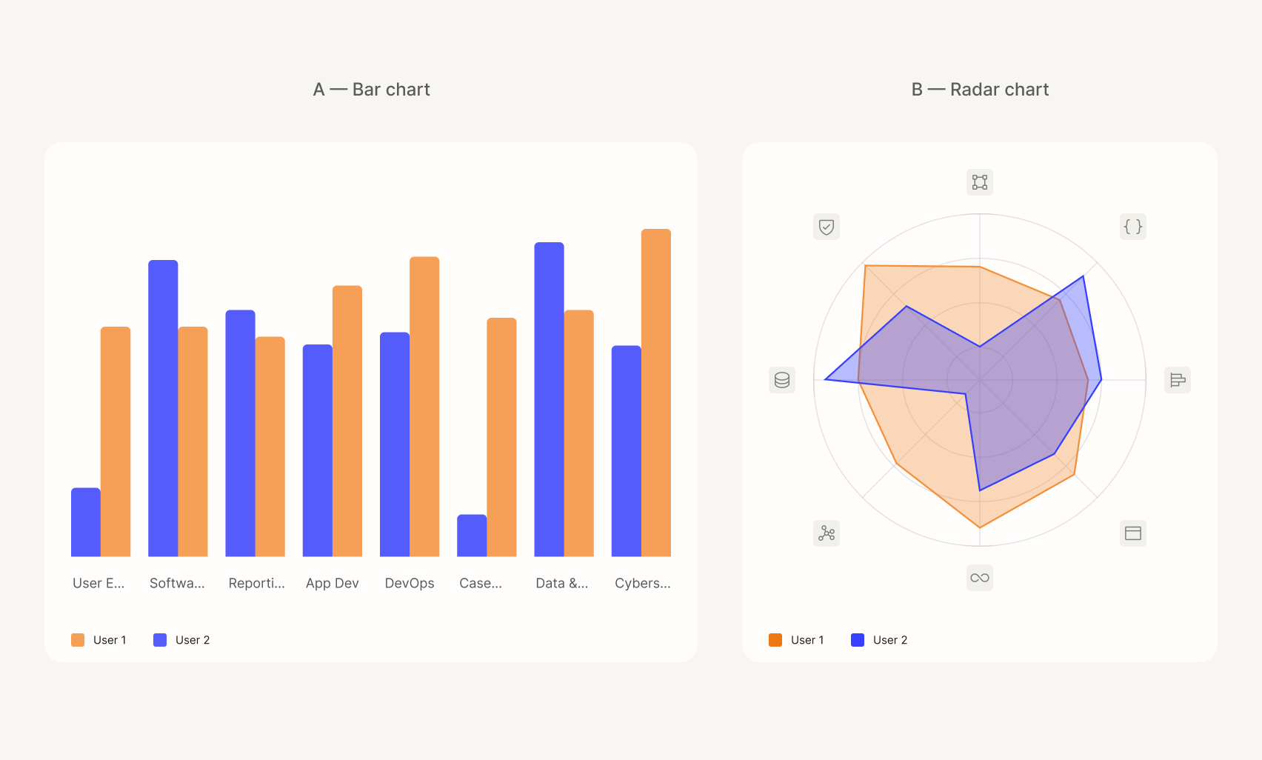Click the DevOps axis label
1262x760 pixels.
click(x=410, y=583)
